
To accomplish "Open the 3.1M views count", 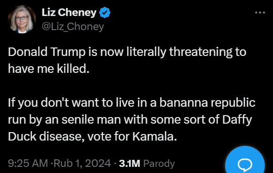I will click(129, 164).
